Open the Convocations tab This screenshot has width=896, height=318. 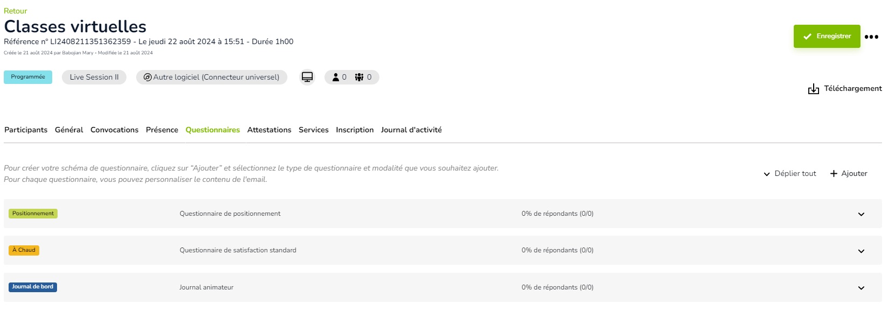point(115,130)
